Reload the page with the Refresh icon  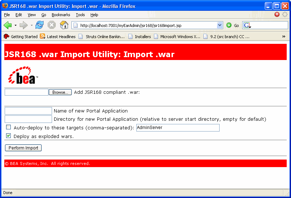(x=39, y=25)
